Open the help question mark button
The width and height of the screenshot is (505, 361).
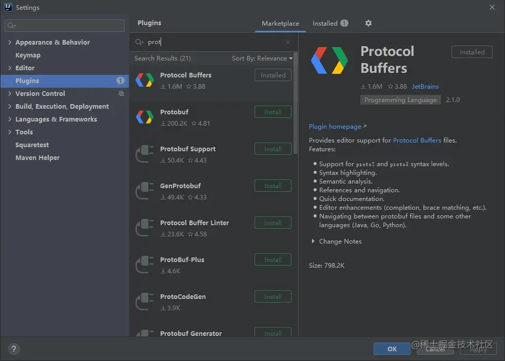pos(14,349)
